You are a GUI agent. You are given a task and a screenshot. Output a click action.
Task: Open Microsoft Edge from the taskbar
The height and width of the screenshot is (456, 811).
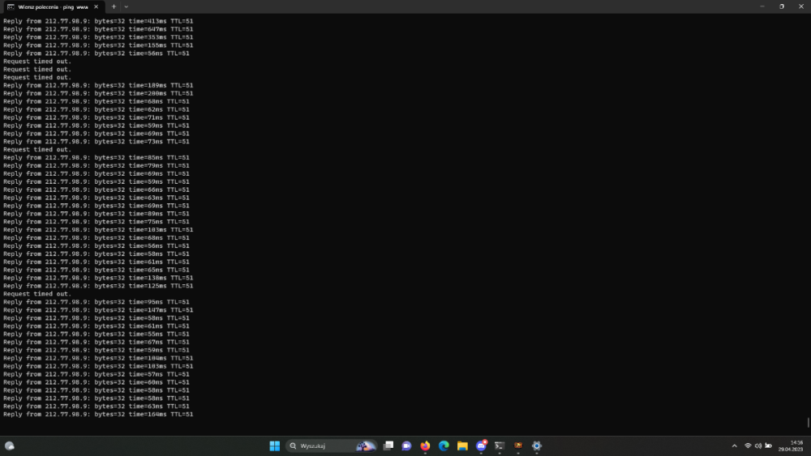pyautogui.click(x=444, y=445)
